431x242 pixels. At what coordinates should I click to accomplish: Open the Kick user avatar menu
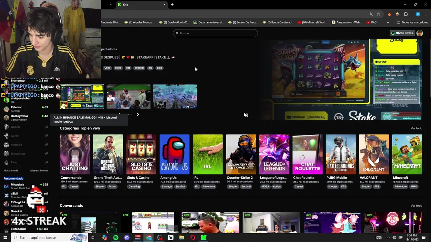pyautogui.click(x=420, y=33)
